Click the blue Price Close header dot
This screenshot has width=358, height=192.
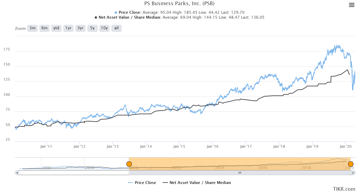coord(116,12)
